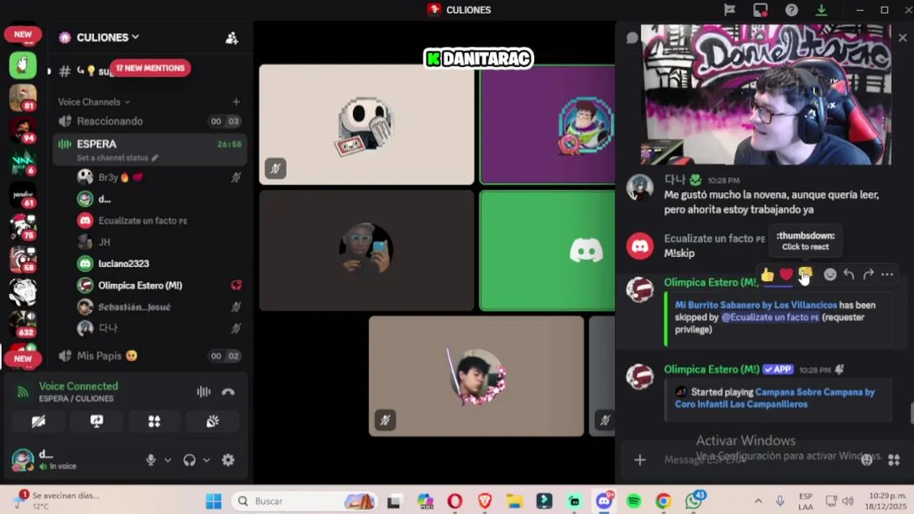
Task: Start screen sharing from the voice panel
Action: pyautogui.click(x=96, y=421)
